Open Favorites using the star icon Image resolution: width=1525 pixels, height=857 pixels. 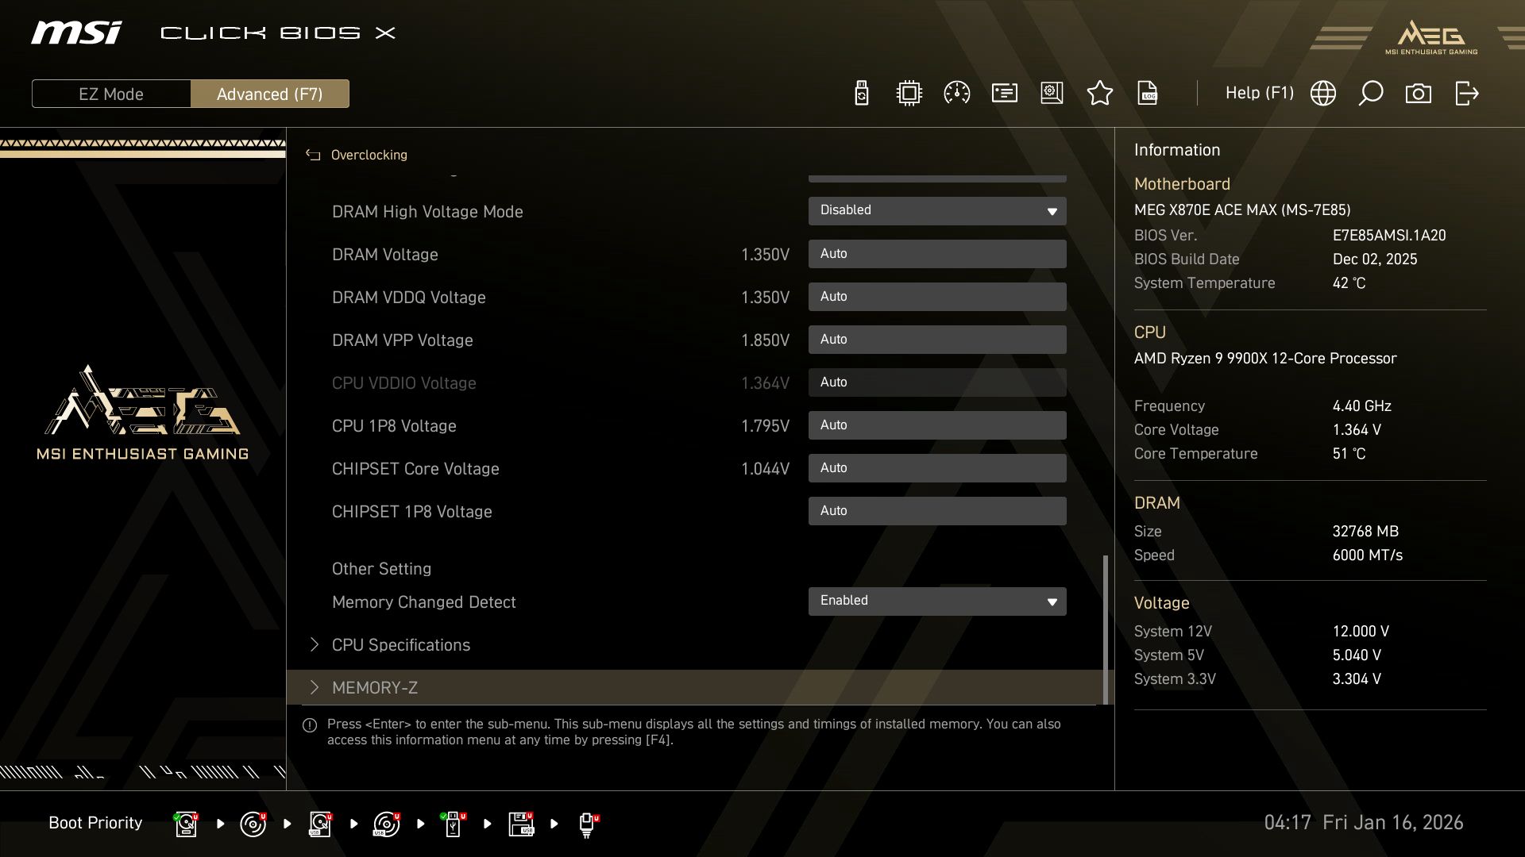(x=1100, y=93)
